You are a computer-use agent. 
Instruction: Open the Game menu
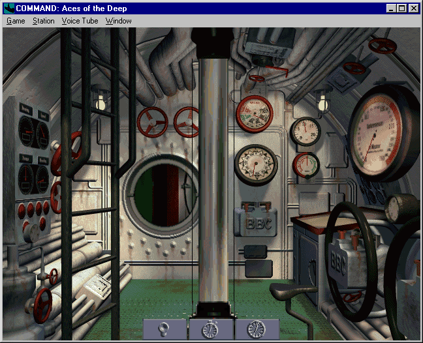pyautogui.click(x=16, y=21)
